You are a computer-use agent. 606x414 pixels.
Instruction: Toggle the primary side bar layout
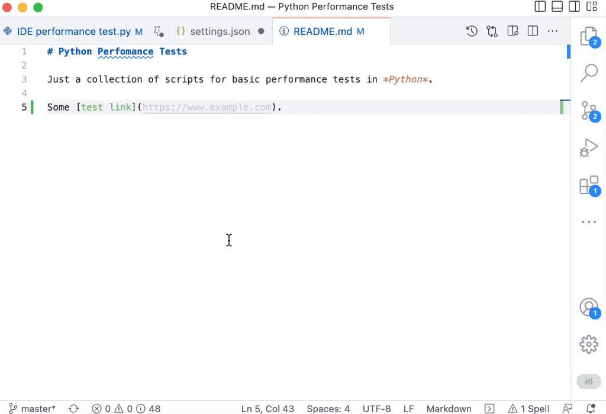point(540,7)
